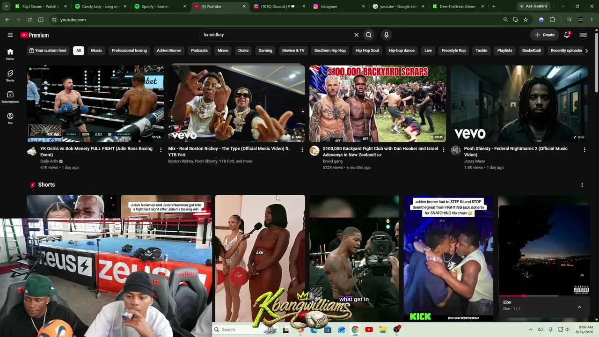The height and width of the screenshot is (337, 599).
Task: Play the $100,000 Backyard Scraps thumbnail
Action: point(378,103)
